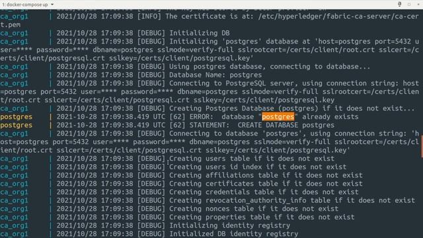The height and width of the screenshot is (238, 423).
Task: Click the 'CREATE DATABASE postgres' text
Action: pyautogui.click(x=286, y=125)
